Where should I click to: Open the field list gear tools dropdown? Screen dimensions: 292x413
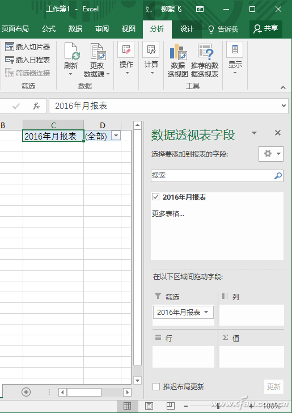[271, 154]
